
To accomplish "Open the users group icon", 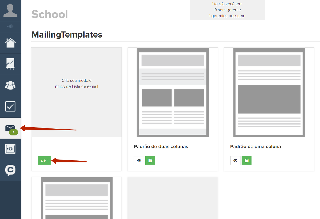I will [10, 85].
